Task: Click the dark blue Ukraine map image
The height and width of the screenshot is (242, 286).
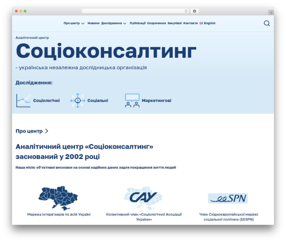Action: pos(58,198)
